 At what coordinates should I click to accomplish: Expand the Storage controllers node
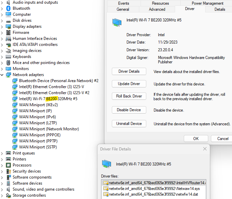tap(2, 195)
